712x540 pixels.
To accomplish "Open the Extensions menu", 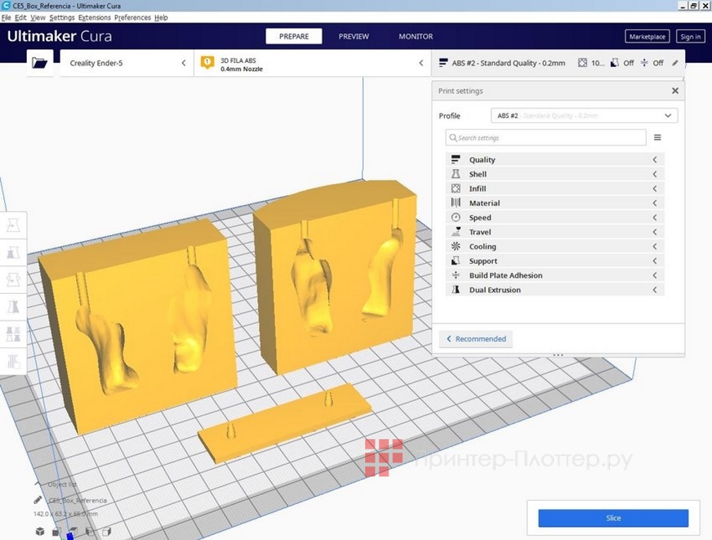I will pyautogui.click(x=94, y=18).
